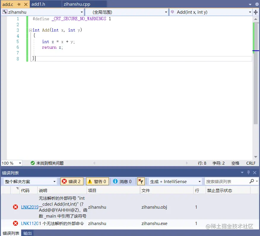Open the 生成 + IntelliSense source dropdown
Image resolution: width=260 pixels, height=236 pixels.
[x=175, y=182]
